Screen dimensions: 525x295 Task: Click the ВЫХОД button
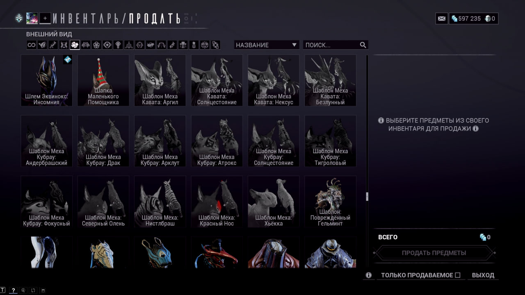coord(483,275)
